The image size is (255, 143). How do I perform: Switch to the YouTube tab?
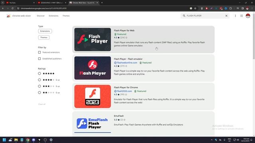pos(20,3)
